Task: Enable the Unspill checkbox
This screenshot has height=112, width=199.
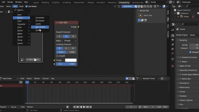Action: (57, 56)
